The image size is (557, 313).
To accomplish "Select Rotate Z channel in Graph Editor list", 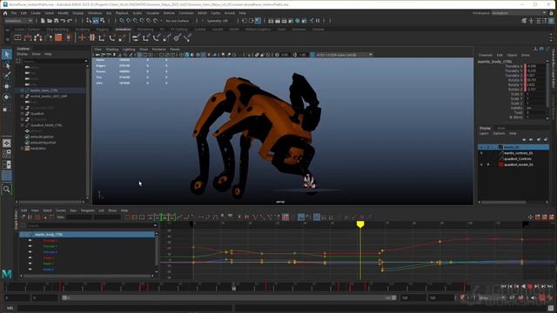I will [49, 270].
